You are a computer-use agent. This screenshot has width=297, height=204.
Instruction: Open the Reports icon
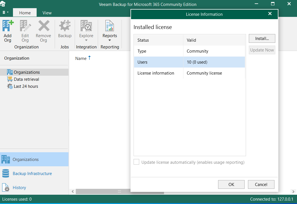pyautogui.click(x=110, y=26)
